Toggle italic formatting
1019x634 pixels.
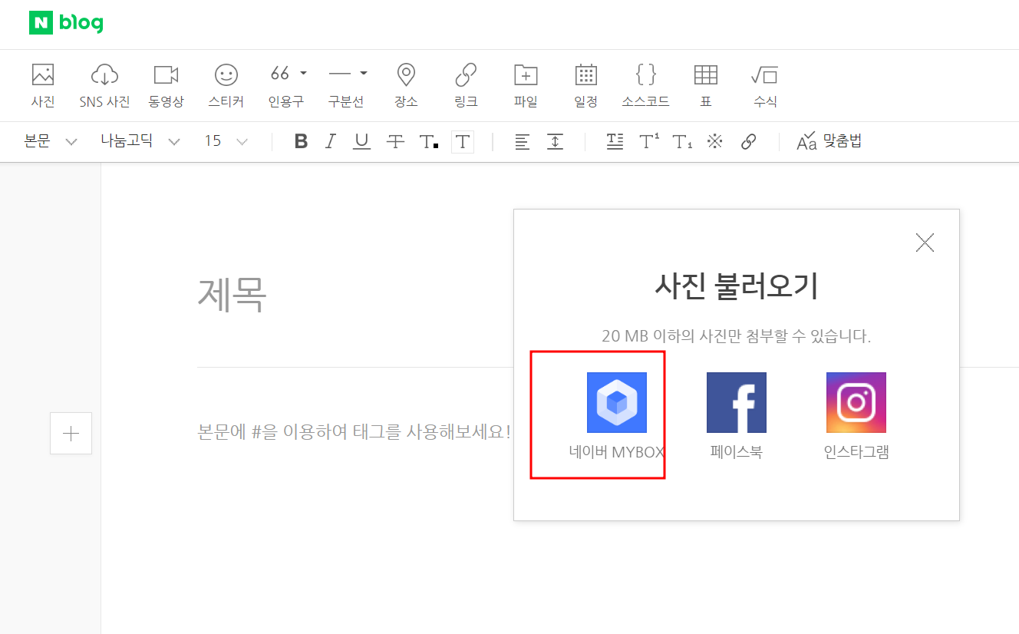(x=331, y=141)
